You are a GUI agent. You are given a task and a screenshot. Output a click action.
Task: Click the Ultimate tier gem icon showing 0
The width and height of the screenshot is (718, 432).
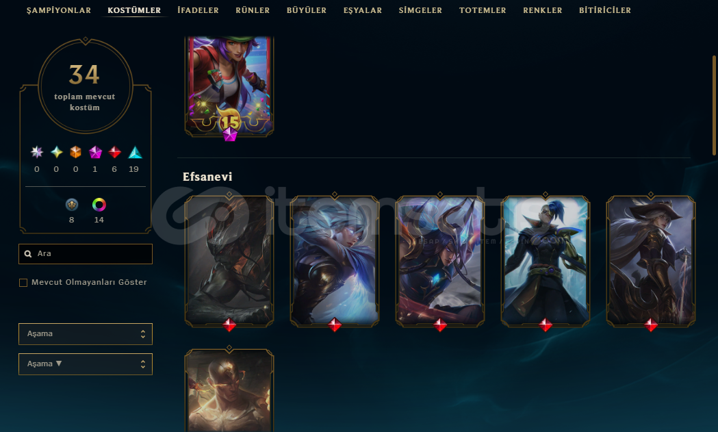click(56, 152)
